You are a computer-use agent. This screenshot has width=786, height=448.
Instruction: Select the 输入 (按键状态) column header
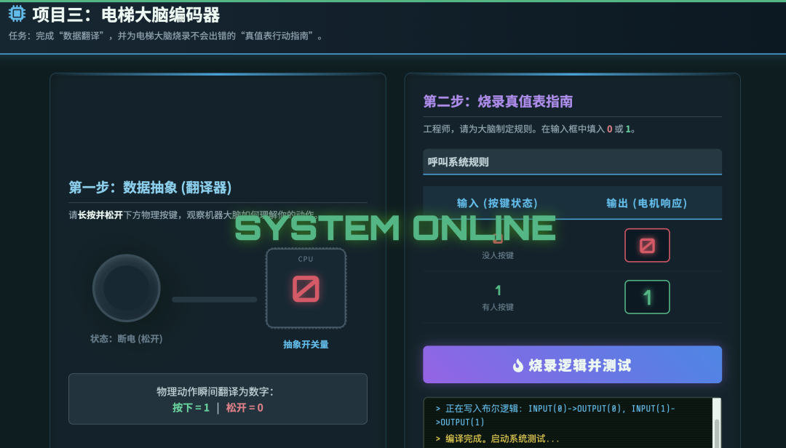[x=497, y=203]
